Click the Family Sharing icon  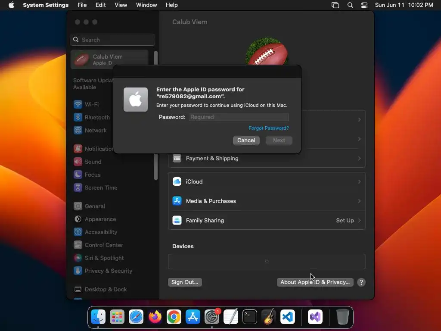point(177,220)
